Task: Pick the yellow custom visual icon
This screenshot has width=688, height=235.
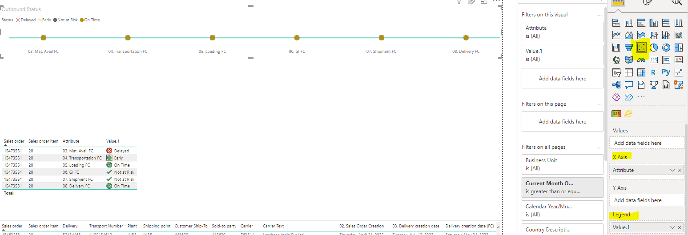Action: (628, 114)
